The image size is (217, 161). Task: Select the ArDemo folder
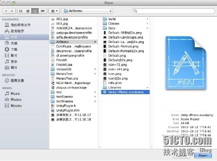[x=73, y=42]
